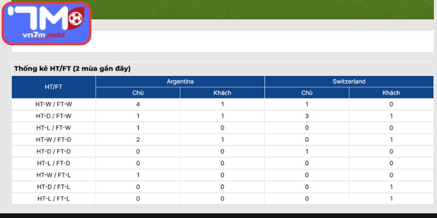Click Argentina Chủ value in HT-L / FT-D row
437x218 pixels.
[x=138, y=163]
